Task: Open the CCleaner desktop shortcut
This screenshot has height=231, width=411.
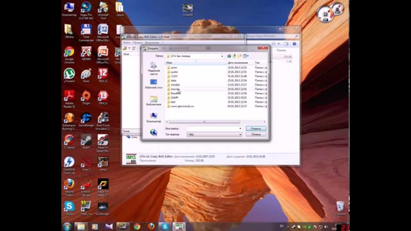Action: pos(69,142)
